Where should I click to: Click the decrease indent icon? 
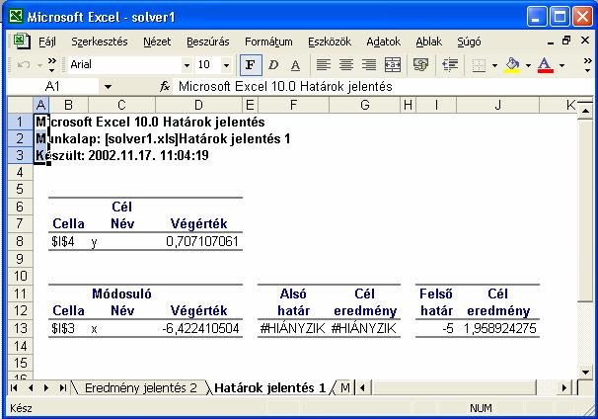[x=450, y=65]
